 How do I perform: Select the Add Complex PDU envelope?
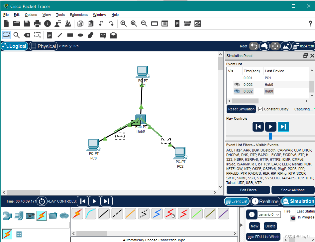tap(113, 35)
